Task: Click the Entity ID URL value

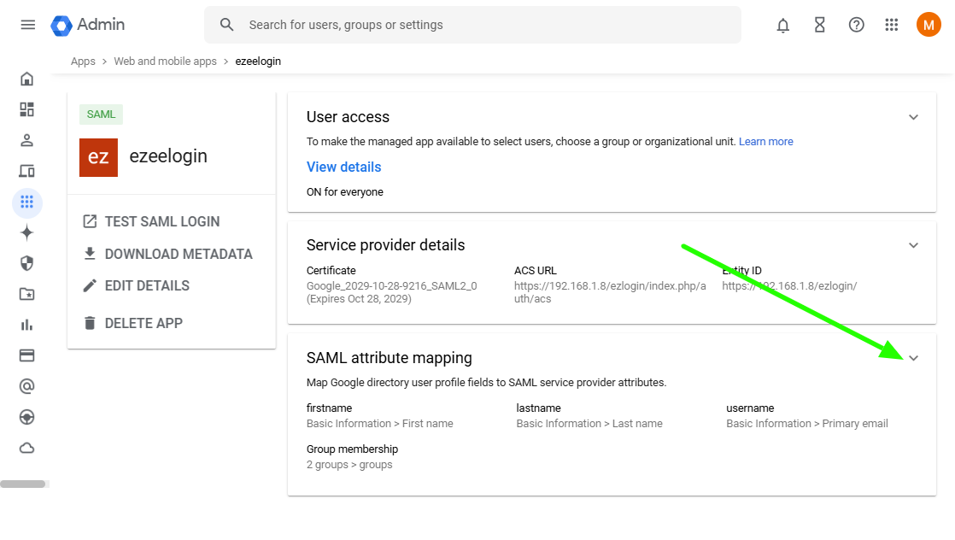Action: point(789,286)
